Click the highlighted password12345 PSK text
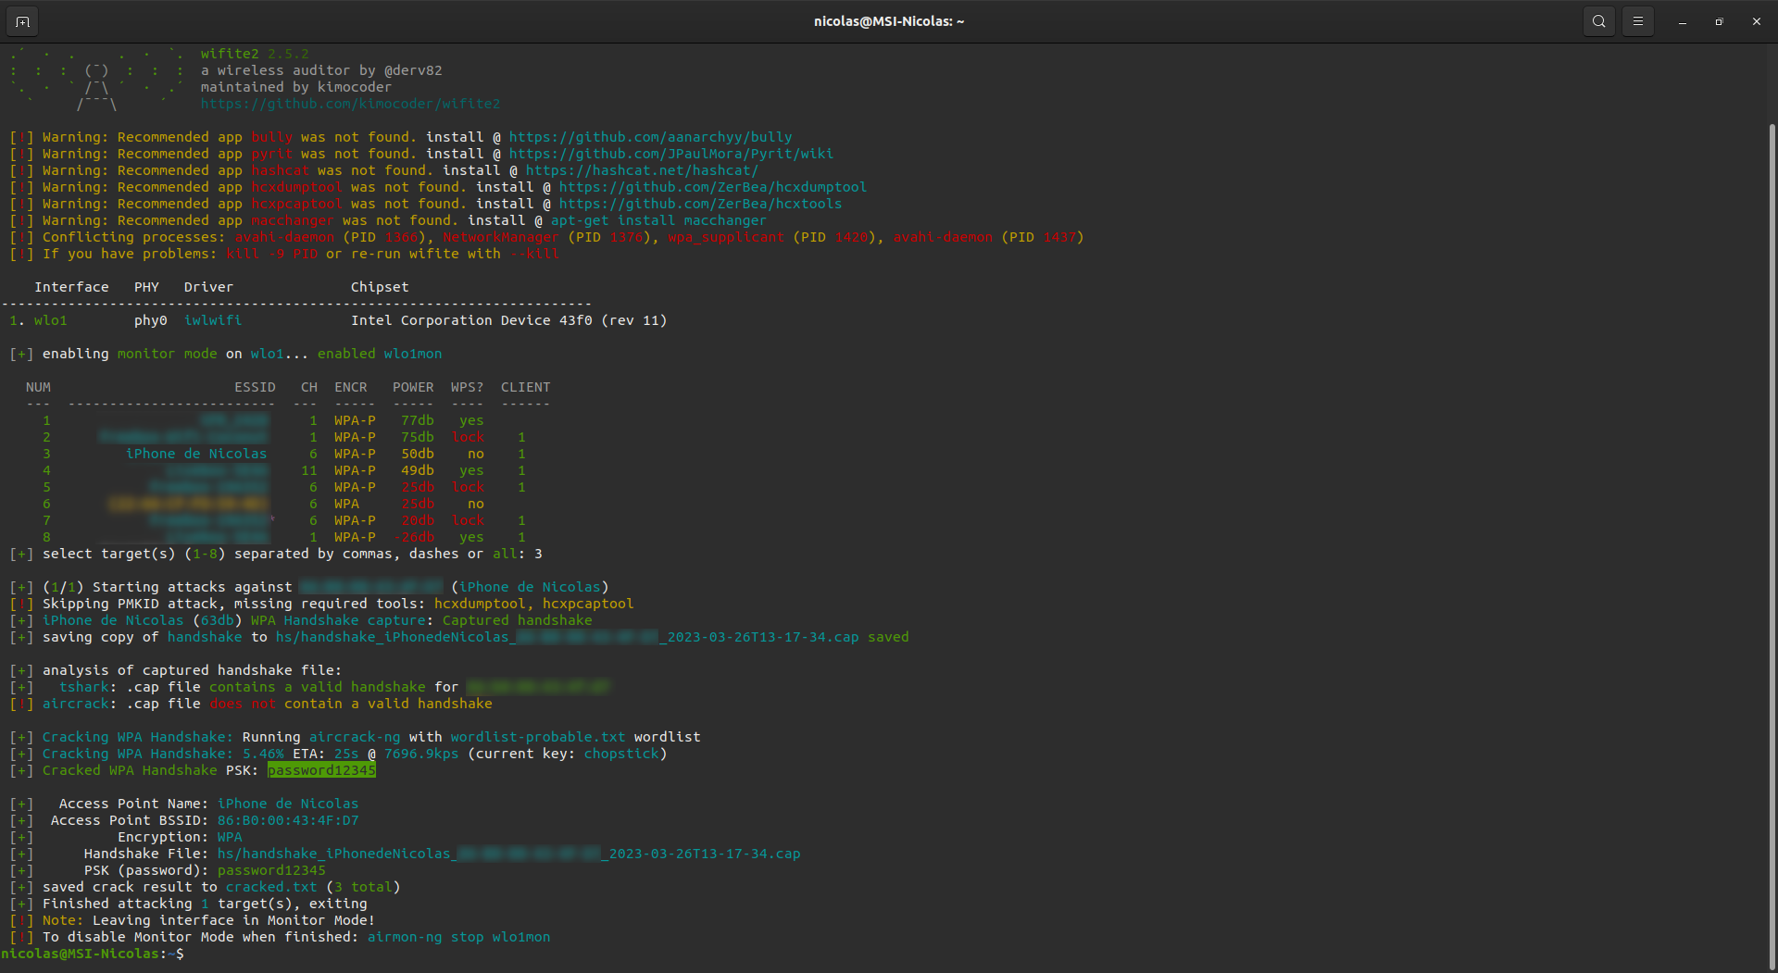Image resolution: width=1778 pixels, height=973 pixels. pos(321,770)
